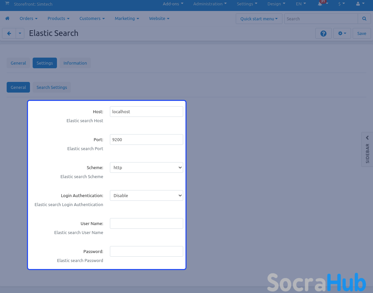
Task: Expand the SIDEBAR panel handle
Action: point(367,149)
